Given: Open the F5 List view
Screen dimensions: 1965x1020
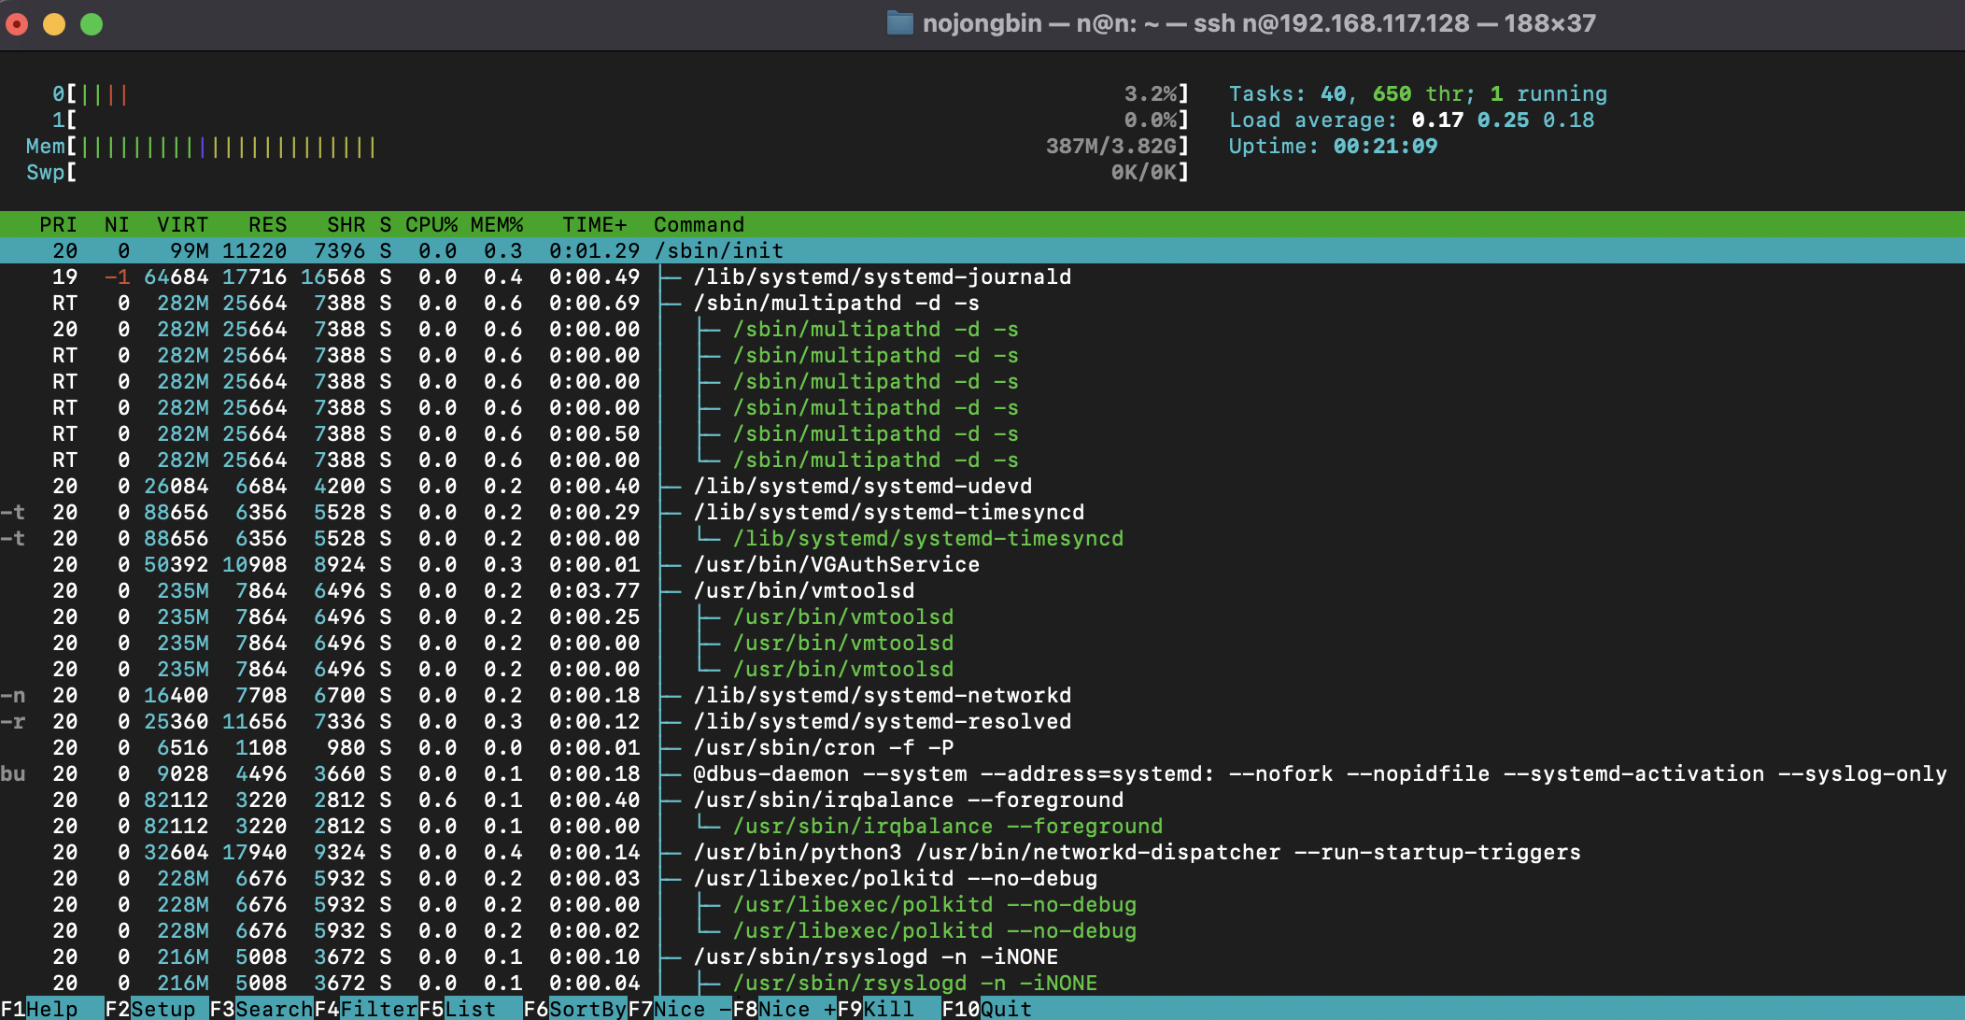Looking at the screenshot, I should [x=458, y=1009].
